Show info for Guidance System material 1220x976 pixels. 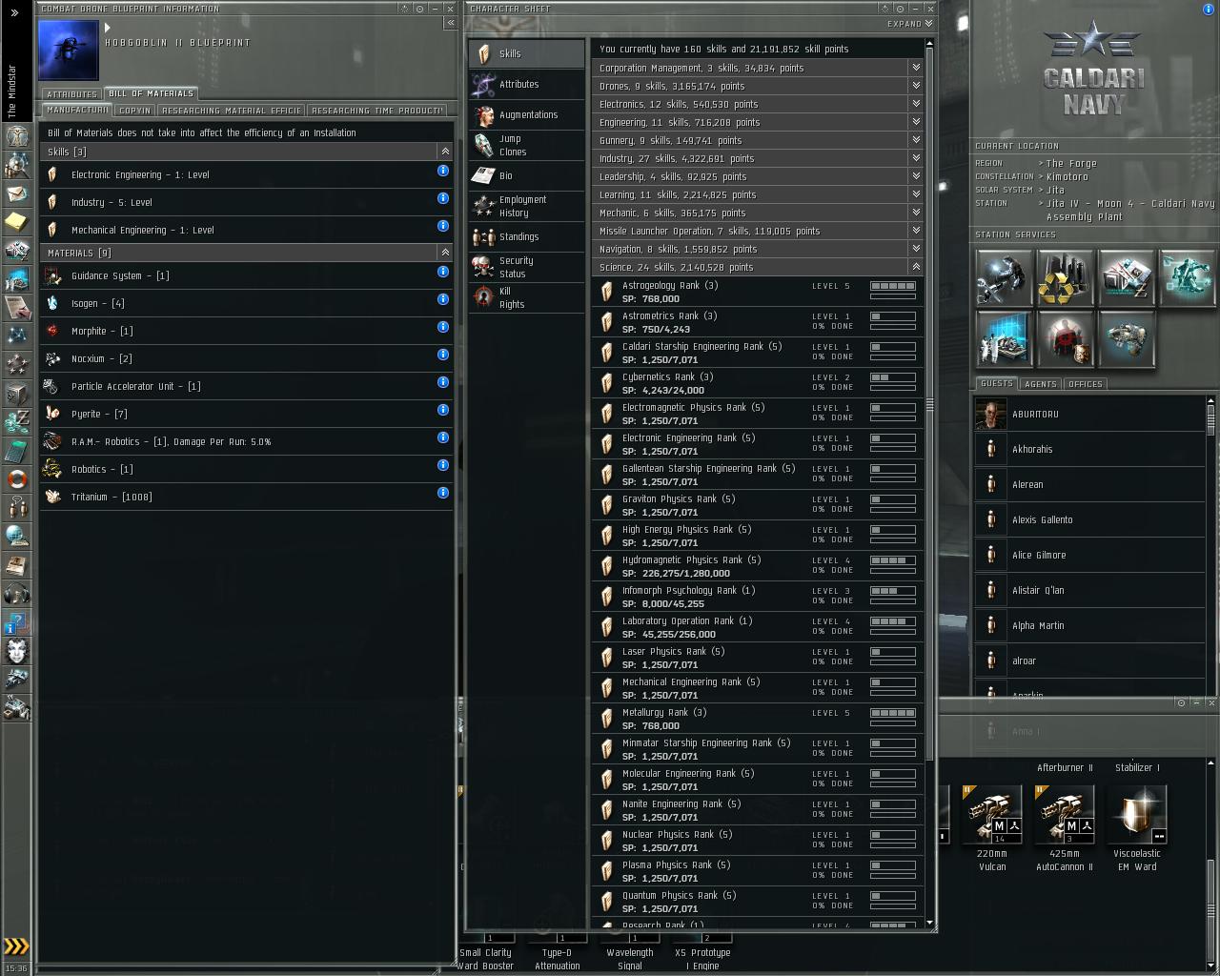tap(443, 272)
